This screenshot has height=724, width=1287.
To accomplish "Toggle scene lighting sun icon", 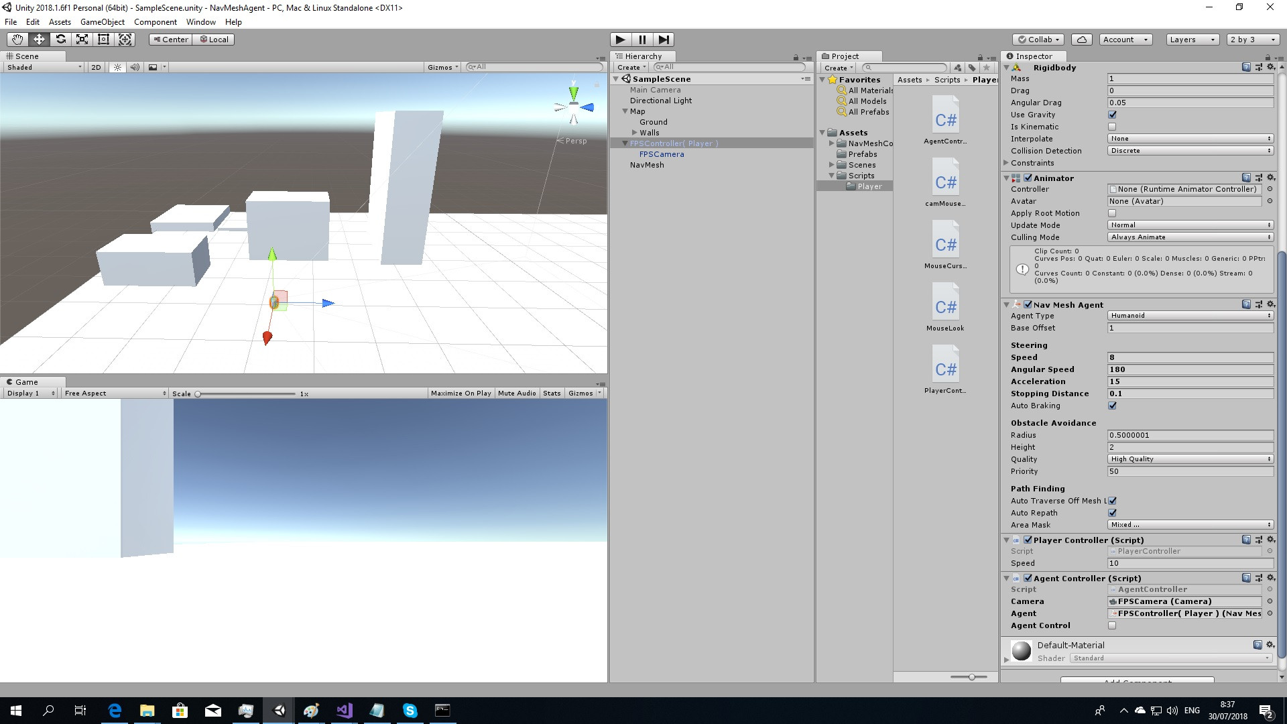I will coord(118,67).
